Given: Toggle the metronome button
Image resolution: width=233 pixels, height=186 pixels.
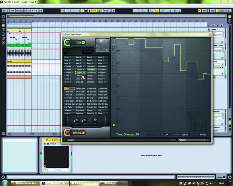Looking at the screenshot, I should [40, 11].
